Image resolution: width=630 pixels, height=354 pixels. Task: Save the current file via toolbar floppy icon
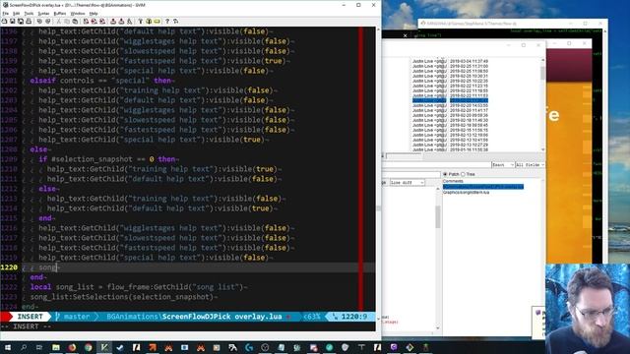[13, 22]
